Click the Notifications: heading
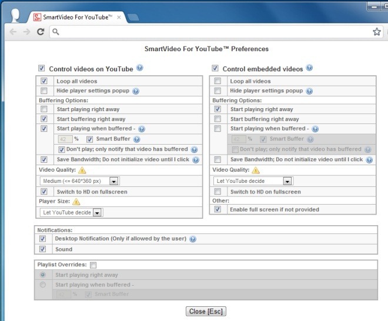The image size is (388, 321). [x=55, y=230]
